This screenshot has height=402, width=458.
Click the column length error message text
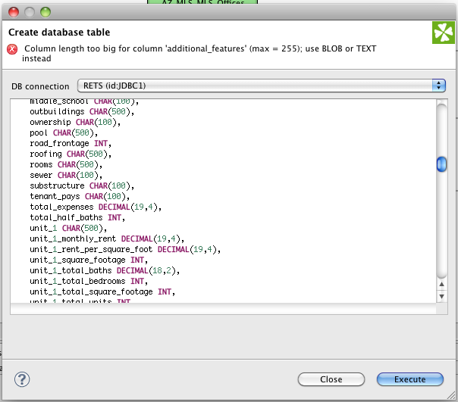(199, 54)
